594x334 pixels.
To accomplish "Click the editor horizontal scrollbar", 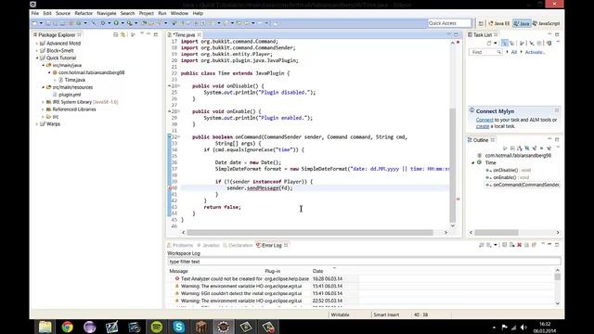I will [x=310, y=233].
